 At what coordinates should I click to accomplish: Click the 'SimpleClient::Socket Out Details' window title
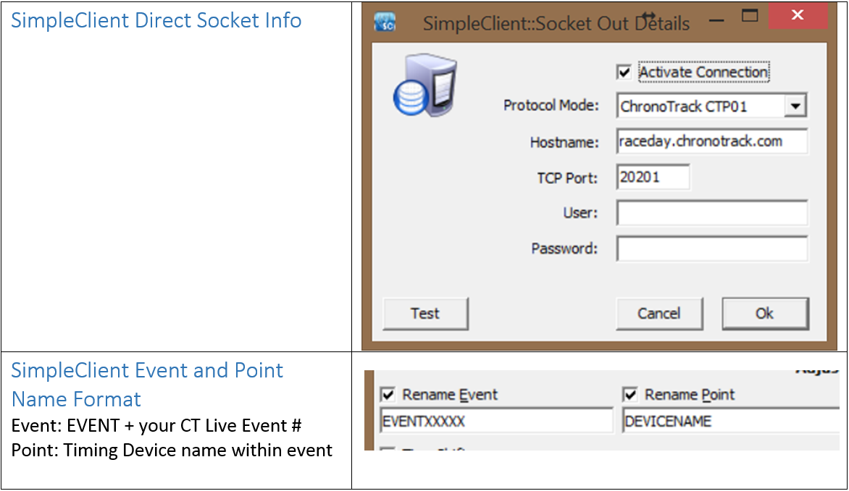coord(556,23)
